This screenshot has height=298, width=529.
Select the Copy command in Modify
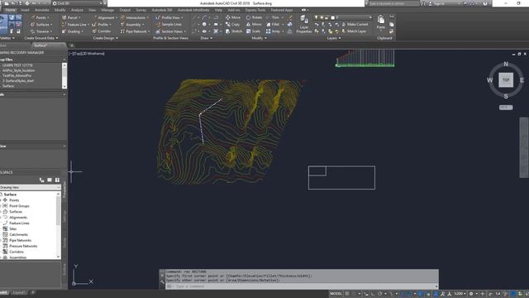tap(232, 25)
